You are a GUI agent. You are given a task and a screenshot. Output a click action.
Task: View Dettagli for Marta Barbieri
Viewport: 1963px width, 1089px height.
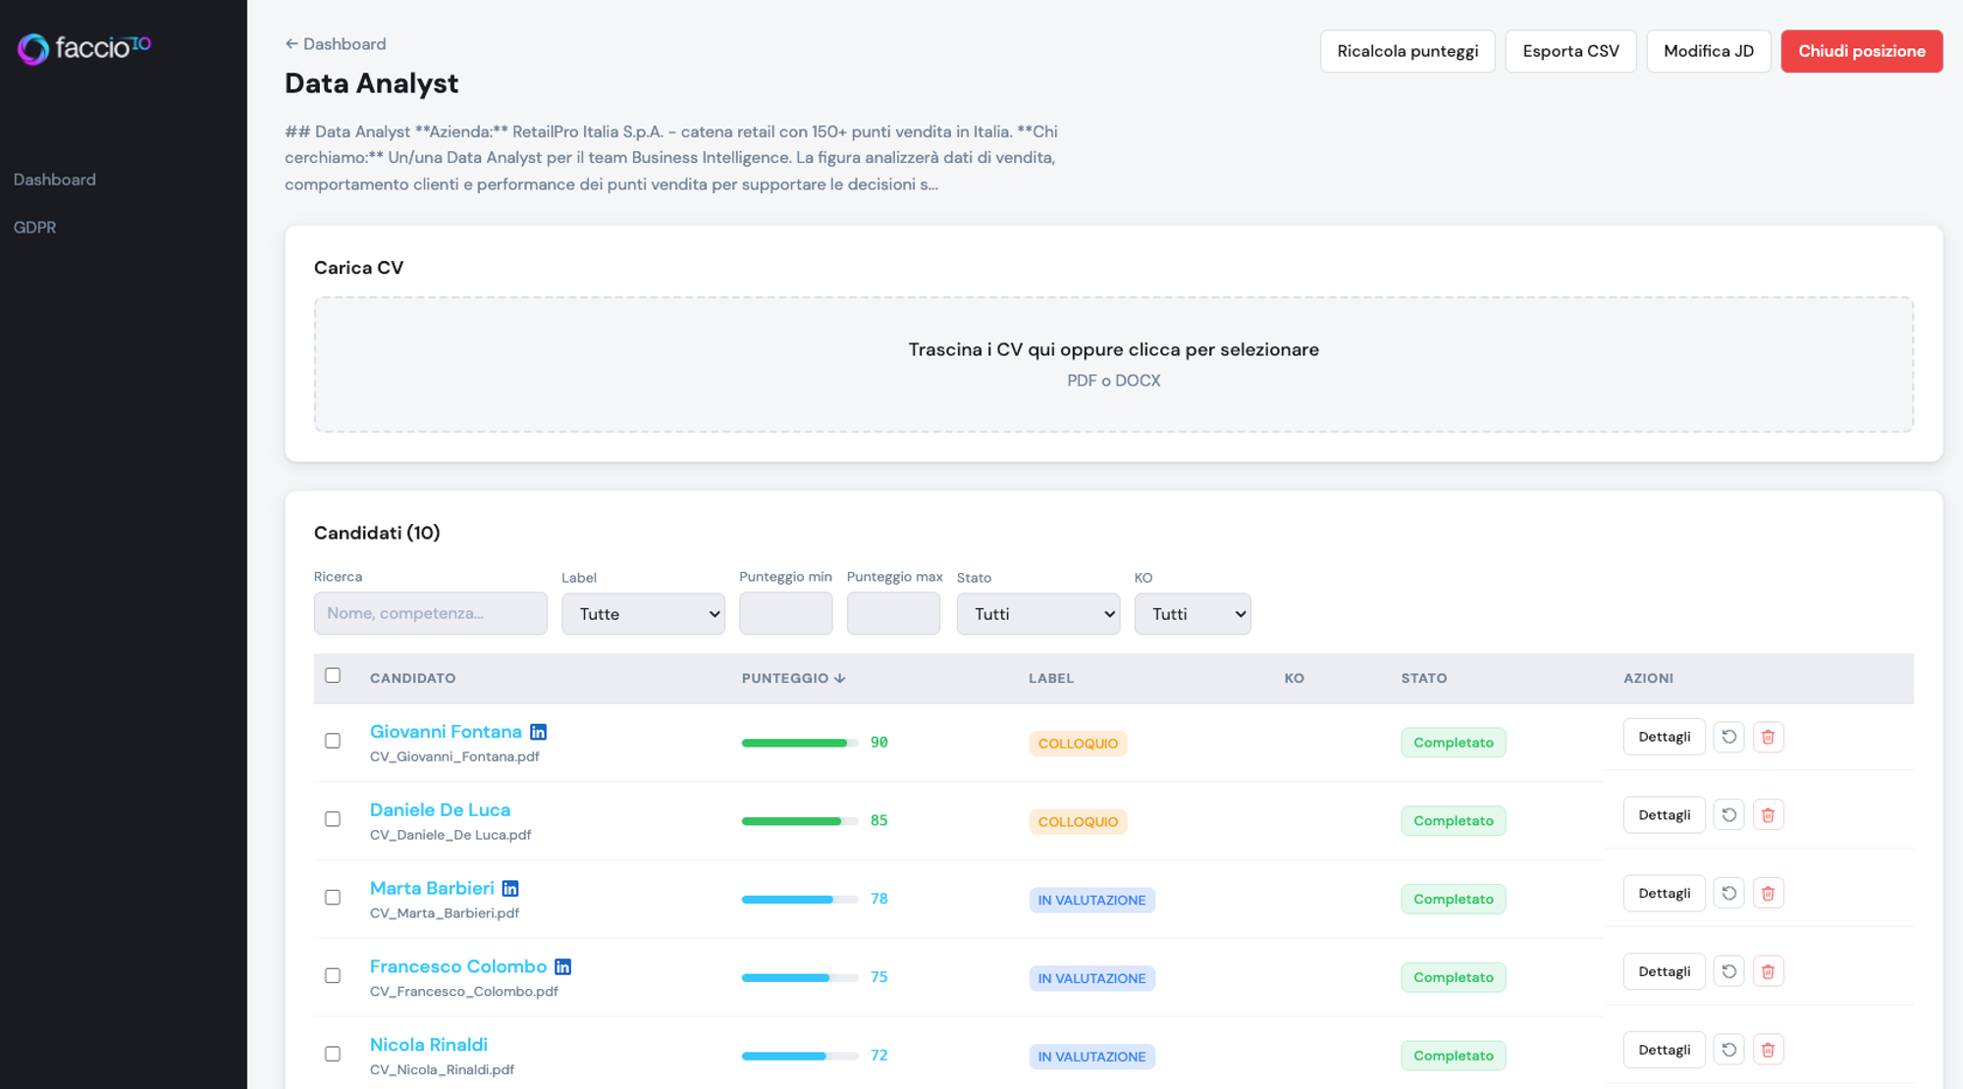[x=1664, y=894]
